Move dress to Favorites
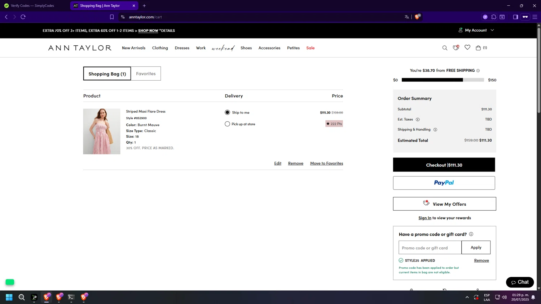The height and width of the screenshot is (304, 541). coord(326,163)
